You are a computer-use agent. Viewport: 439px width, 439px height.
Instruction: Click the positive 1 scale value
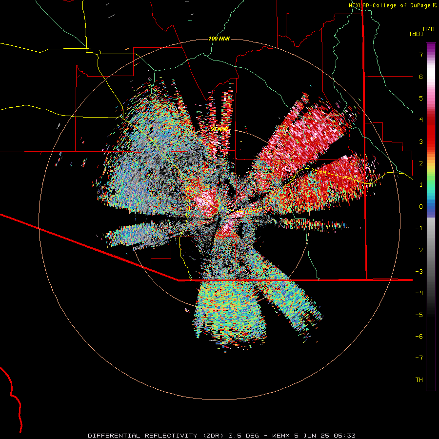(421, 185)
